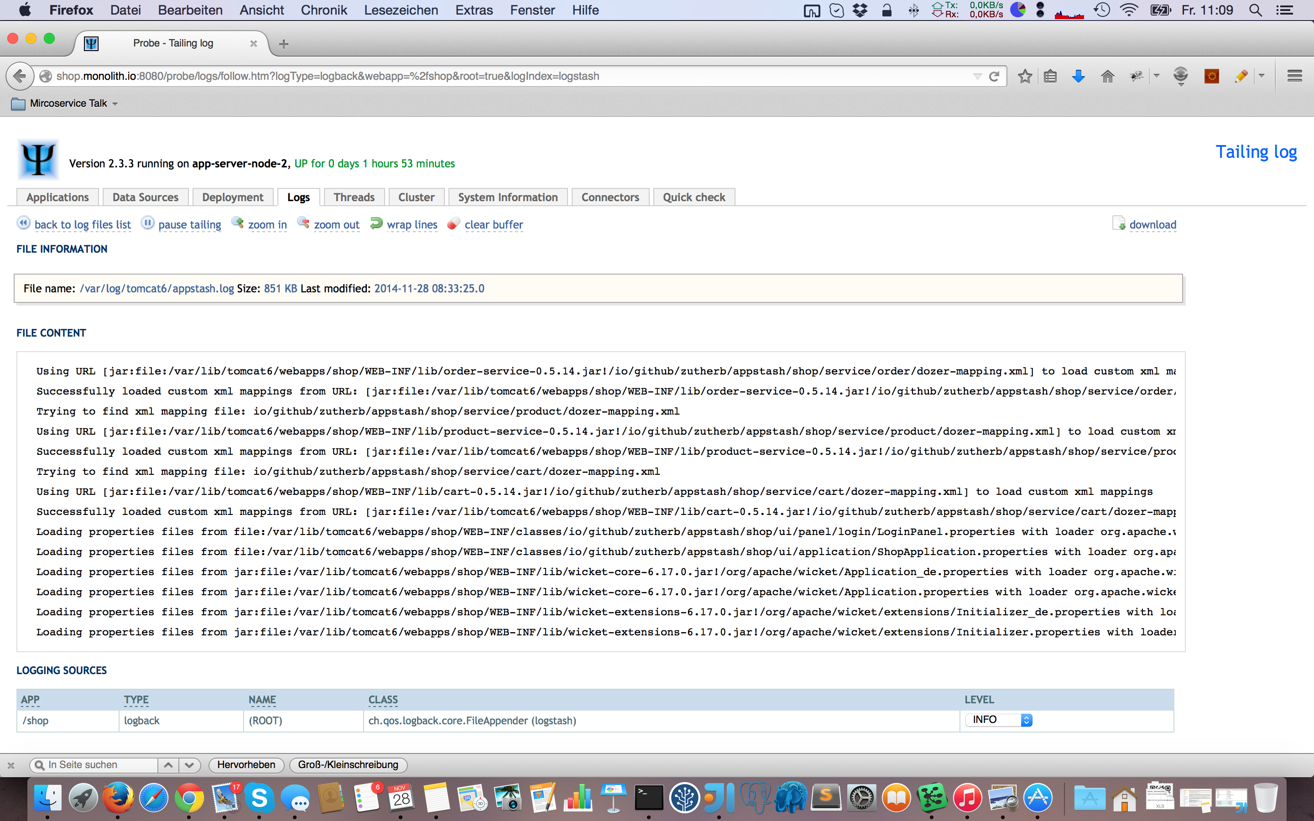The height and width of the screenshot is (821, 1314).
Task: Click the zoom out magnifier icon
Action: tap(303, 223)
